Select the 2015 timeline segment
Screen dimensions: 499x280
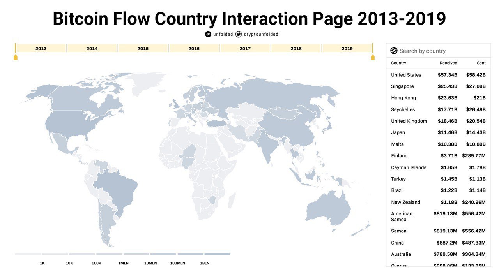tap(143, 48)
